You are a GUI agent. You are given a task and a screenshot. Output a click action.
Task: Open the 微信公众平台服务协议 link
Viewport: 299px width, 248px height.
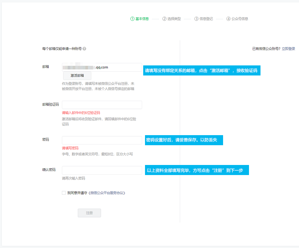pyautogui.click(x=107, y=193)
